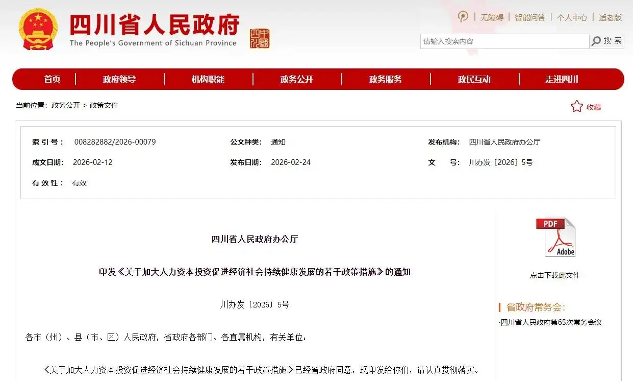The width and height of the screenshot is (633, 381).
Task: Open 四川省人民政府第65次常务会议 link
Action: click(551, 322)
